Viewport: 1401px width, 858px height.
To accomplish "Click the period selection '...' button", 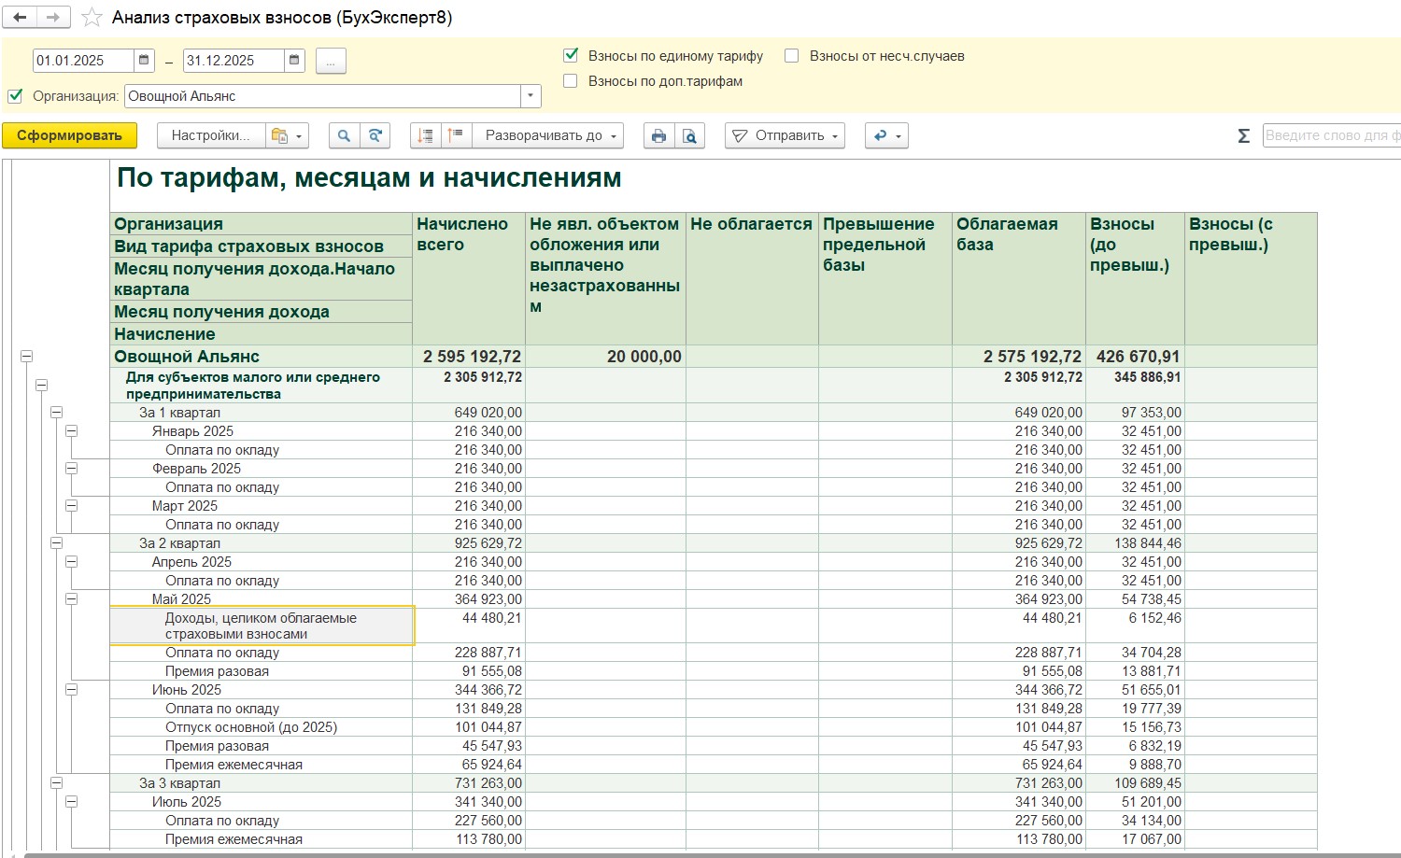I will [331, 61].
